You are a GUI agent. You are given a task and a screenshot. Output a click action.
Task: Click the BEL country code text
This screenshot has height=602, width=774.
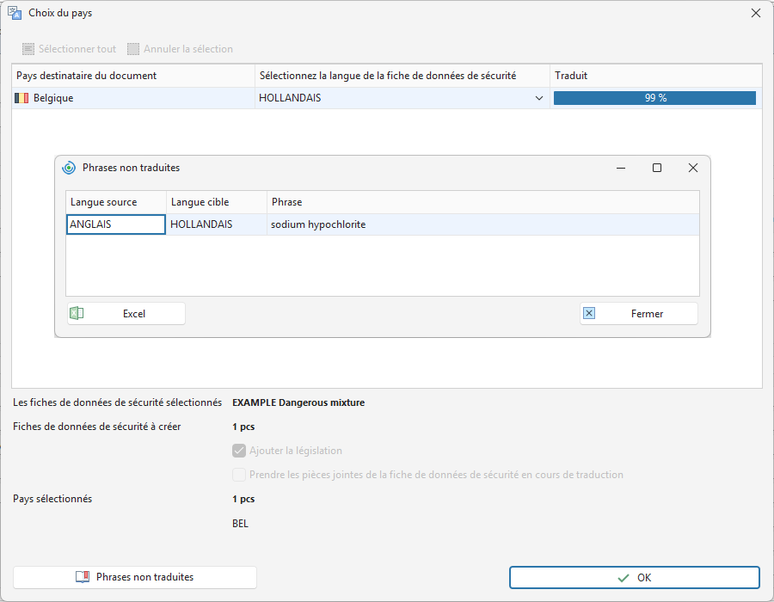(x=241, y=524)
